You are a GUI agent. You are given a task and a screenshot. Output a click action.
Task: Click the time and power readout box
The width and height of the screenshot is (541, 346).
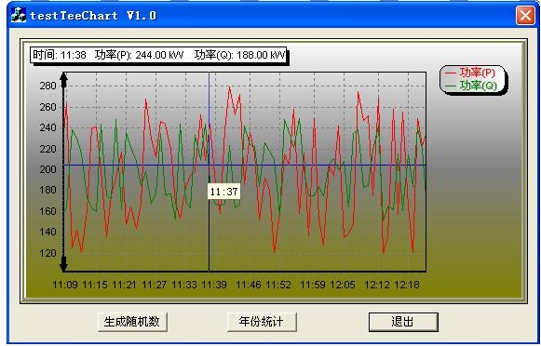[x=159, y=55]
